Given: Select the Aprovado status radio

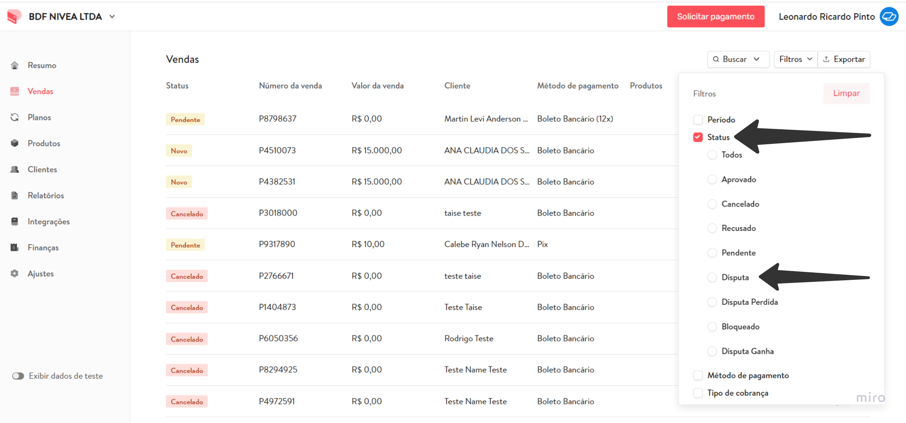Looking at the screenshot, I should (x=712, y=180).
